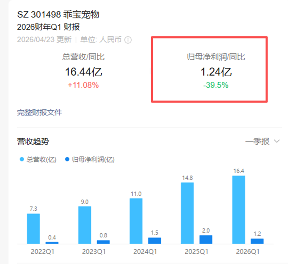Image resolution: width=288 pixels, height=264 pixels.
Task: Click the 2024Q1 net profit bar labeled 1.5
Action: 155,241
